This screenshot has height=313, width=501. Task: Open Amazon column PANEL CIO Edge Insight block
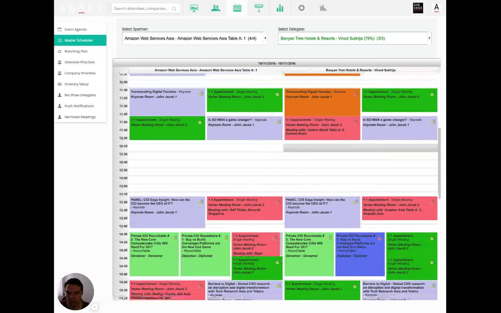tap(167, 212)
